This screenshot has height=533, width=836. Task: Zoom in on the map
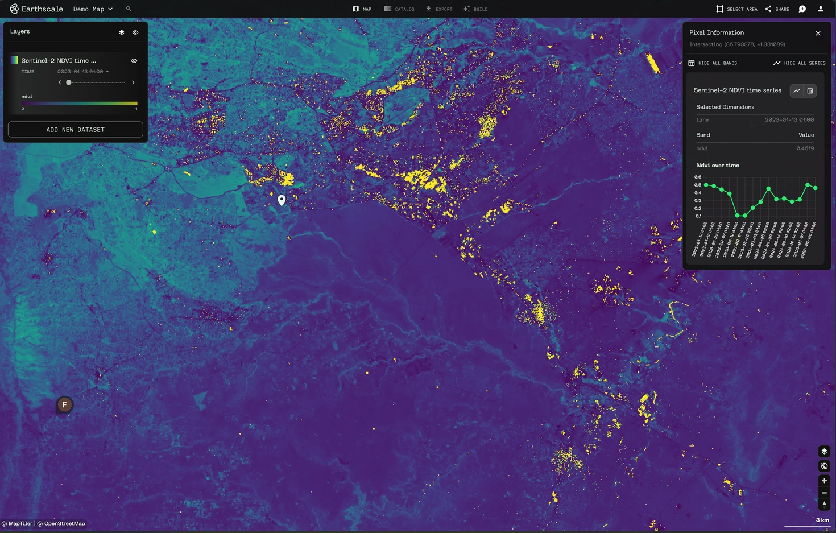pyautogui.click(x=824, y=481)
